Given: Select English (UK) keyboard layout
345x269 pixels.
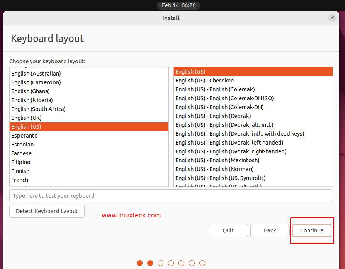Looking at the screenshot, I should coord(26,118).
